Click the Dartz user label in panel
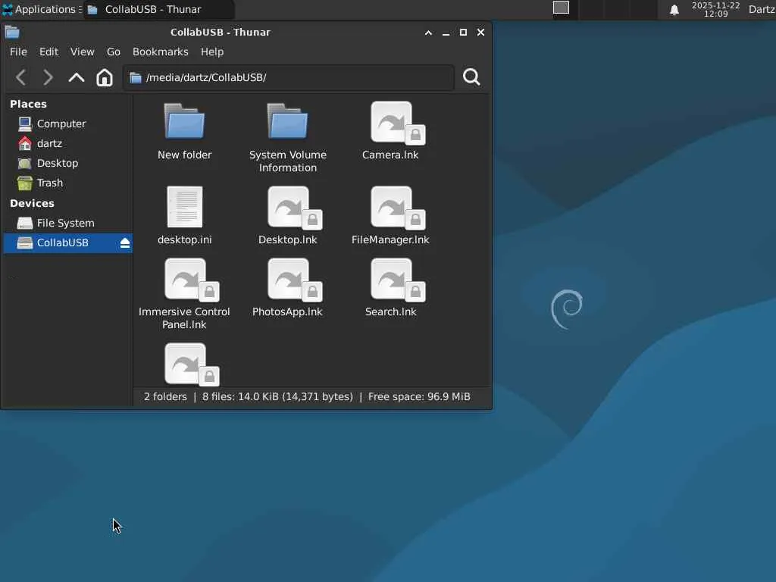Viewport: 776px width, 582px height. tap(761, 9)
